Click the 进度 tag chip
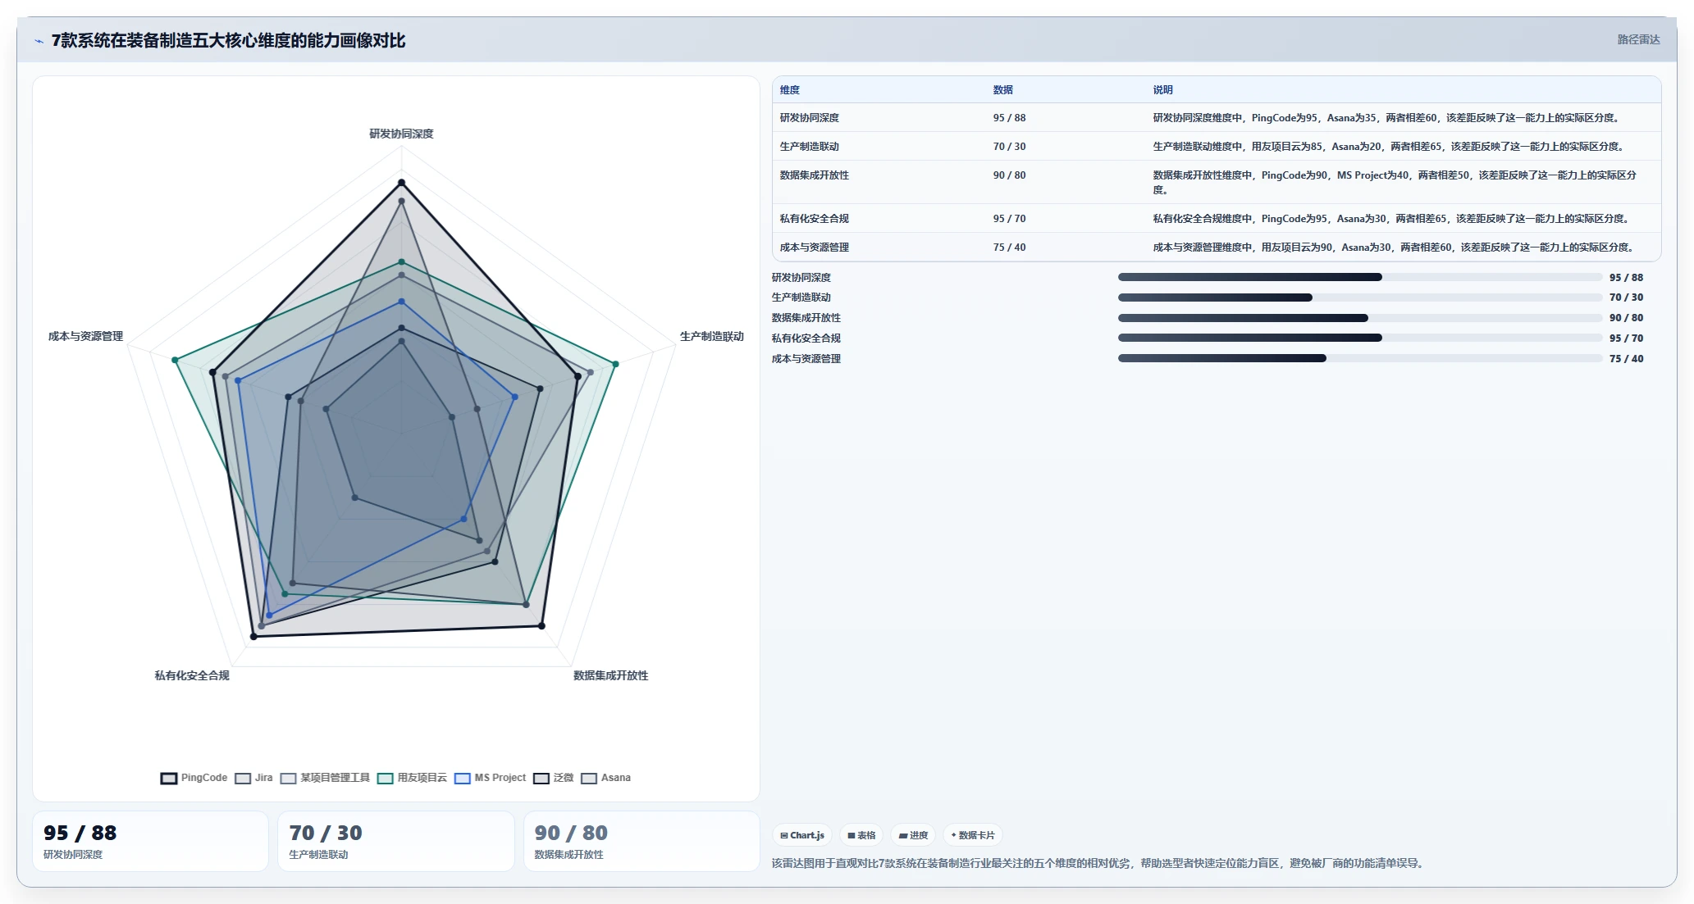The height and width of the screenshot is (904, 1694). (913, 835)
